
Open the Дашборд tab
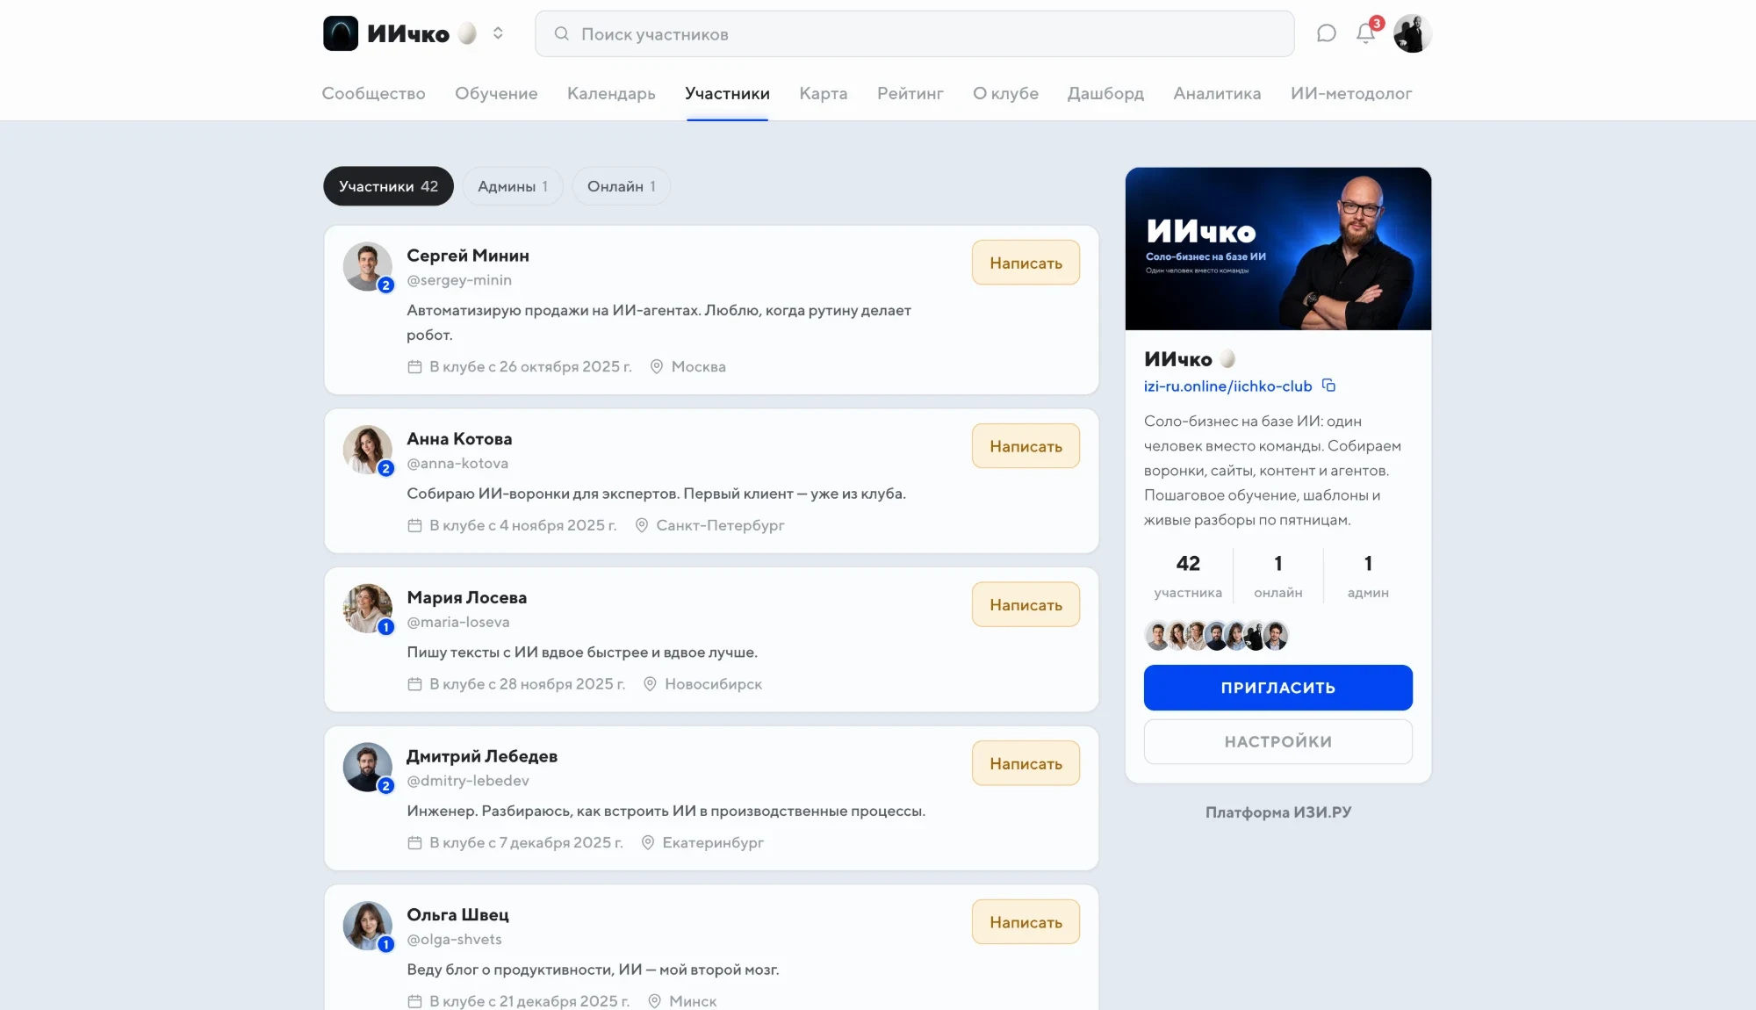[1105, 93]
